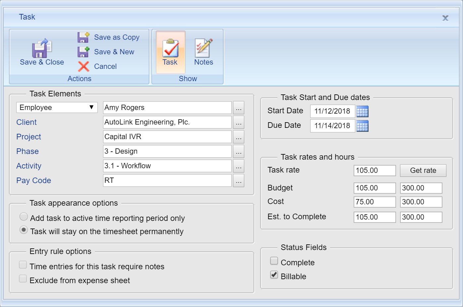
Task: Select Add task to active period only
Action: click(x=24, y=217)
